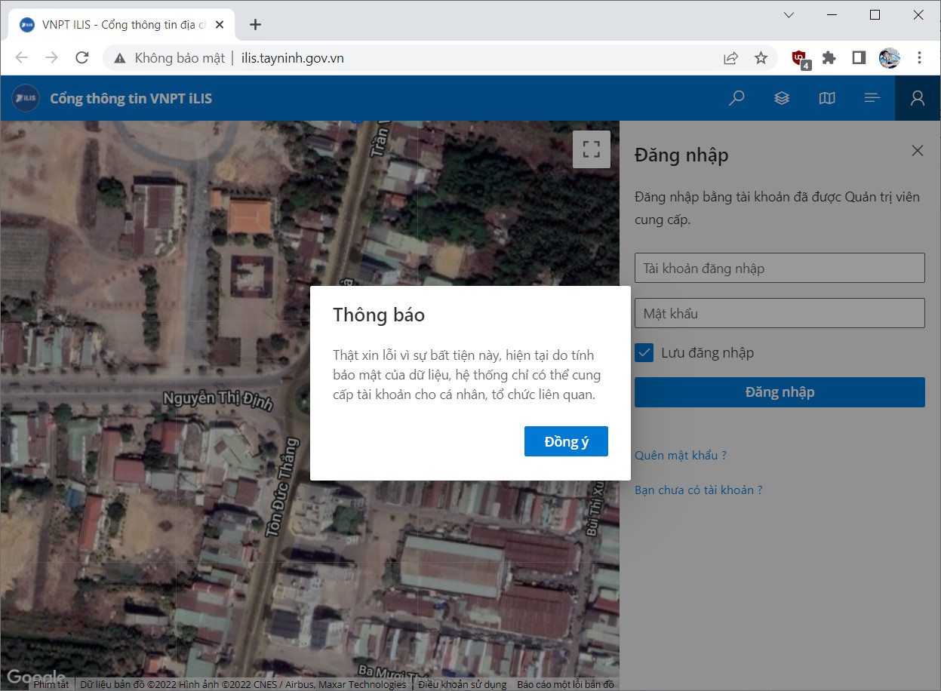941x691 pixels.
Task: Open a new browser tab
Action: pos(255,24)
